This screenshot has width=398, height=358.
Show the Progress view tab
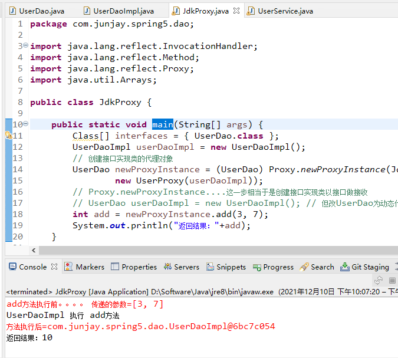click(x=274, y=267)
